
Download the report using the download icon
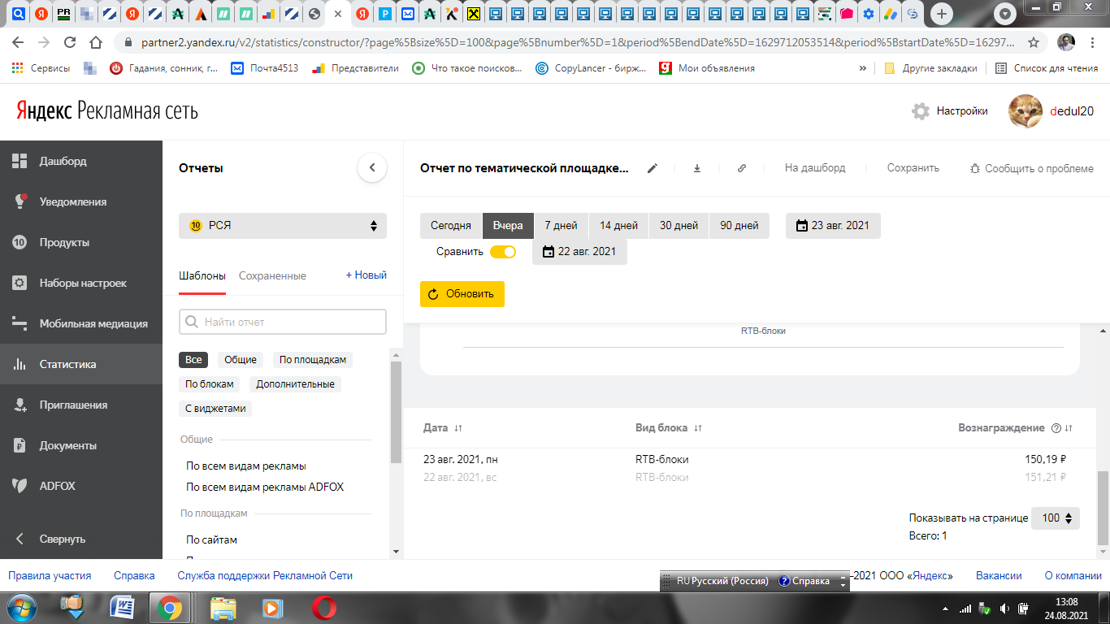pyautogui.click(x=697, y=168)
